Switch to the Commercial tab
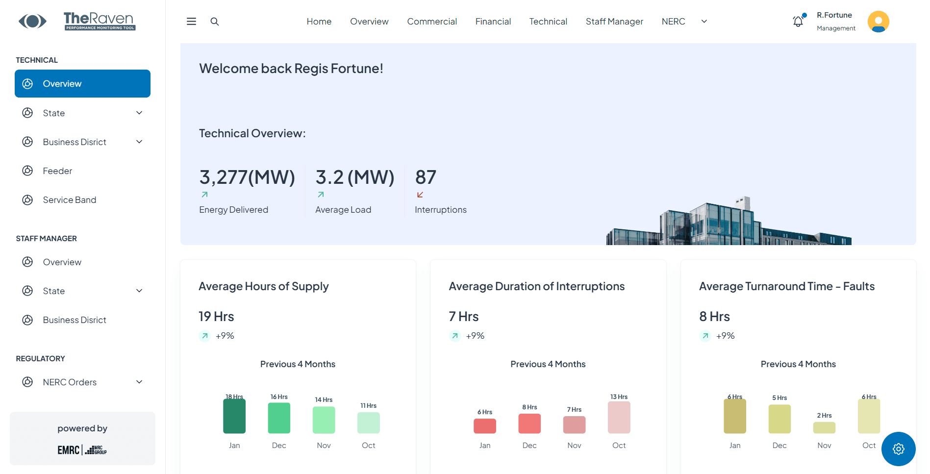Image resolution: width=930 pixels, height=474 pixels. coord(431,21)
